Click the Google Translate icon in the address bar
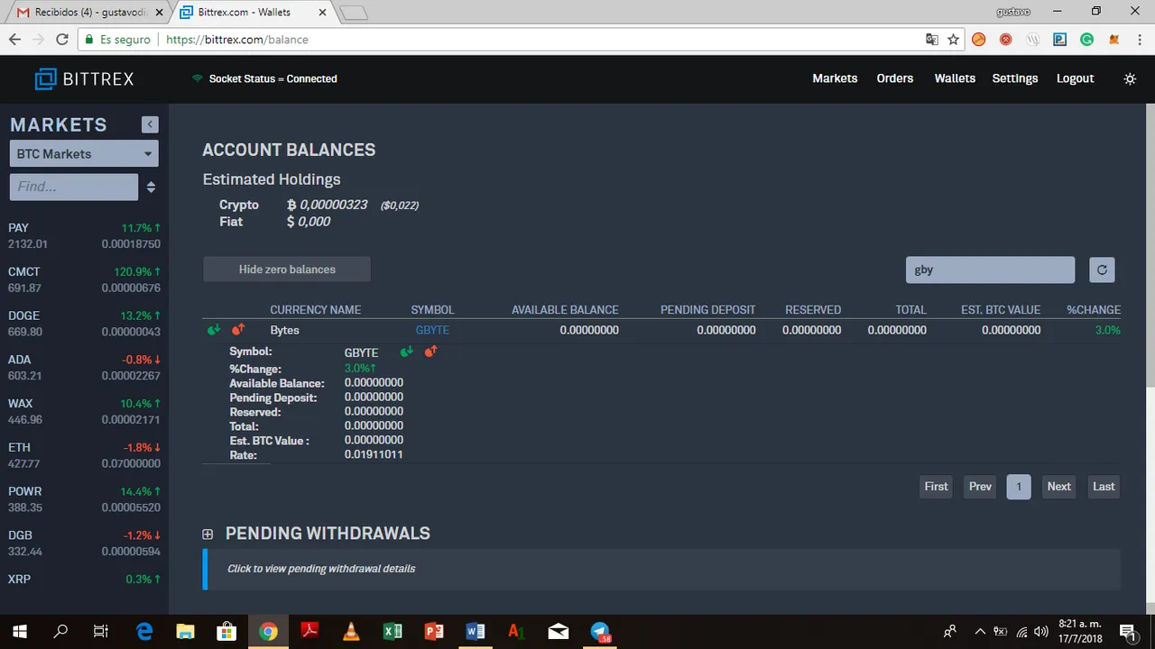 click(932, 40)
